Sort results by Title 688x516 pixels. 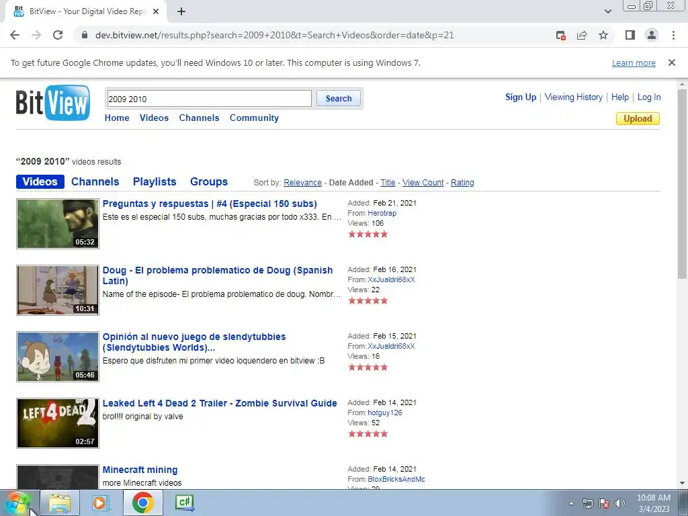[388, 183]
